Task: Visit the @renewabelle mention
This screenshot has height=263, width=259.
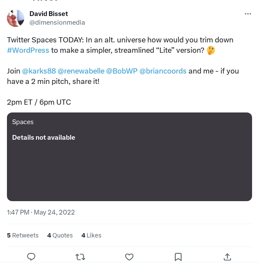Action: click(x=81, y=71)
